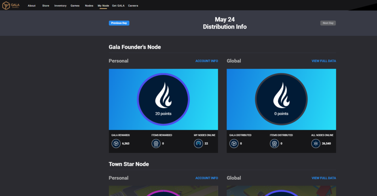
Task: Click the 0 points label
Action: [281, 113]
